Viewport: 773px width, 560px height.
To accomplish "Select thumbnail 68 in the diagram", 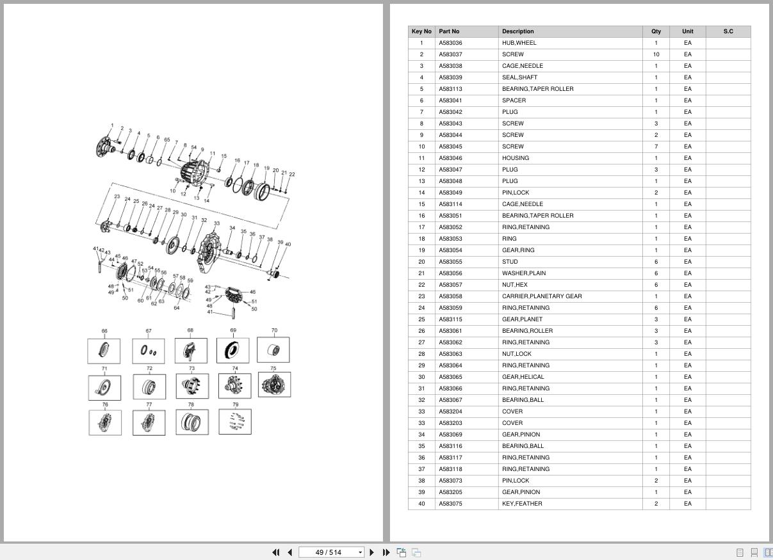I will 191,350.
